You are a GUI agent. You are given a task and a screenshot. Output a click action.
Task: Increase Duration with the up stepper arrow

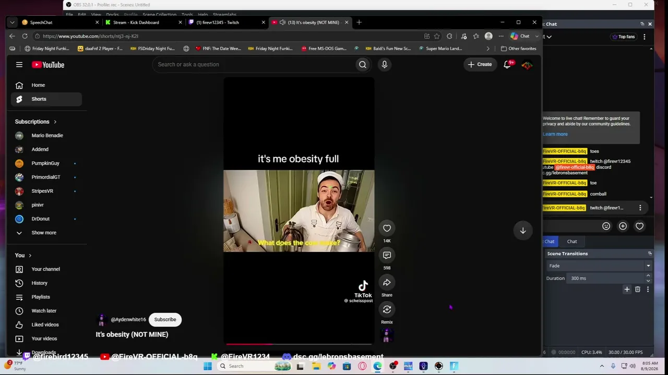coord(648,277)
